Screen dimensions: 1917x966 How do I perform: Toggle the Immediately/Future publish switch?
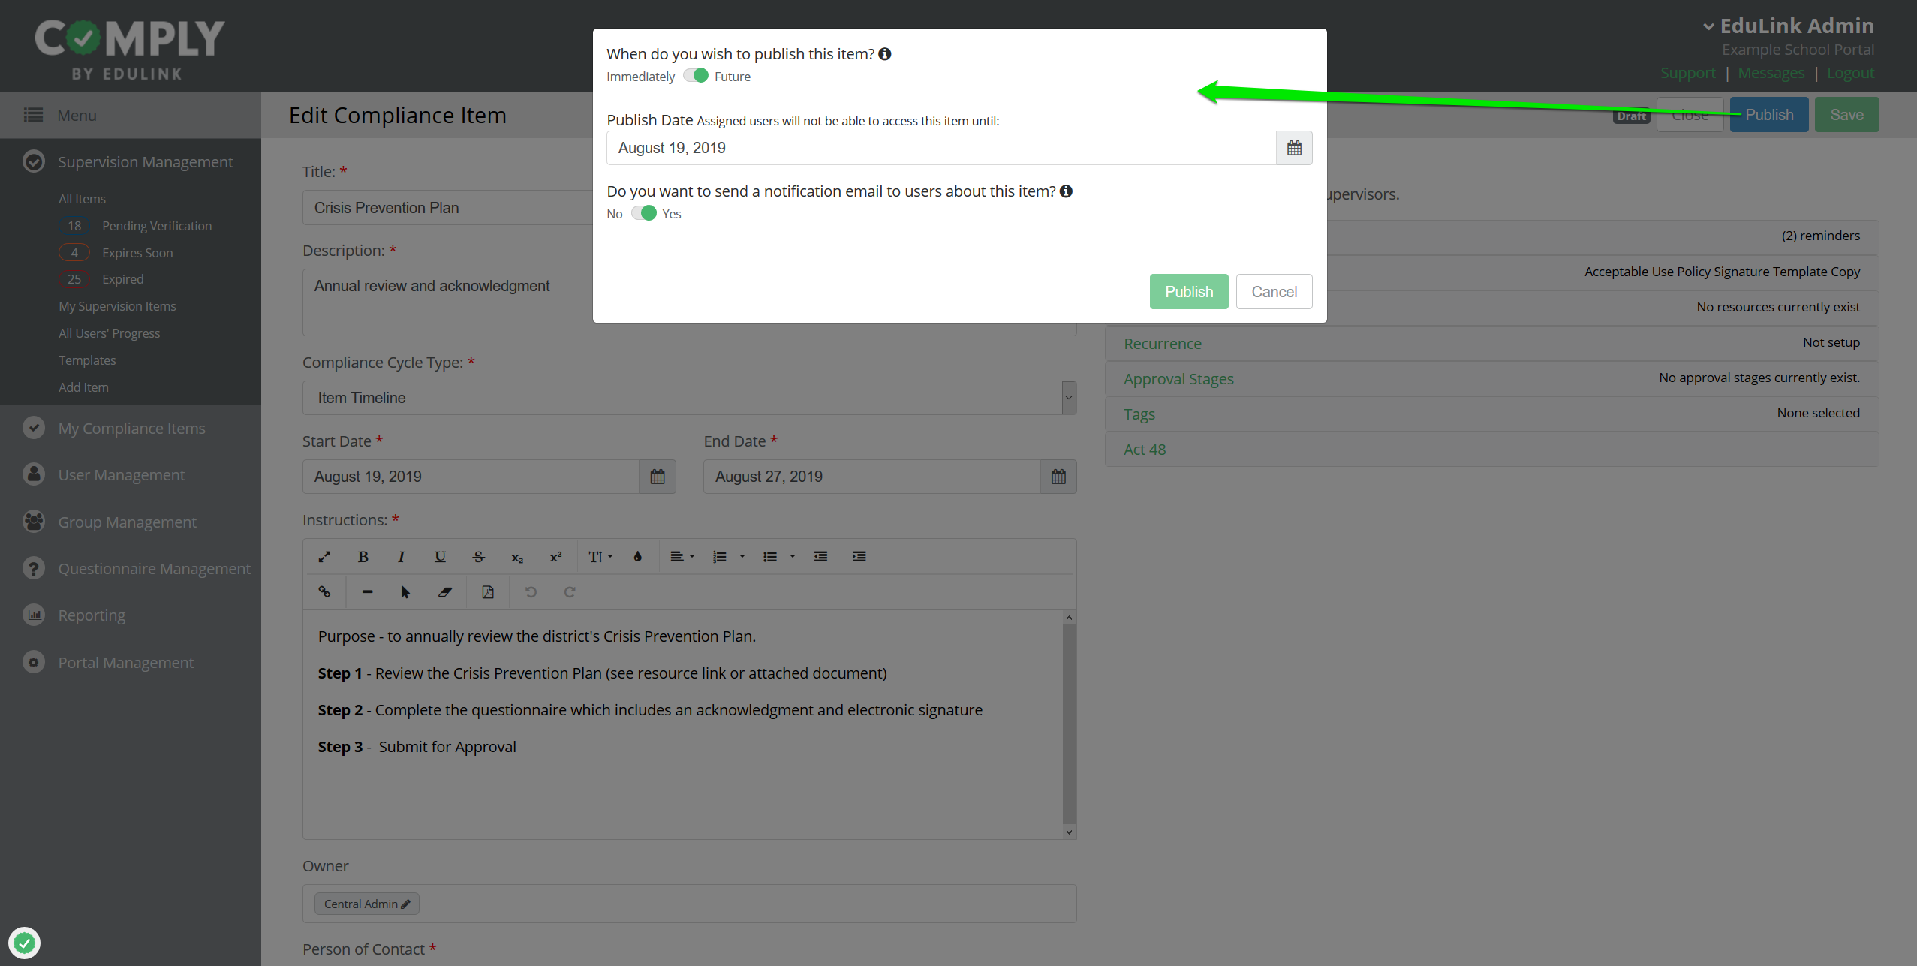696,76
